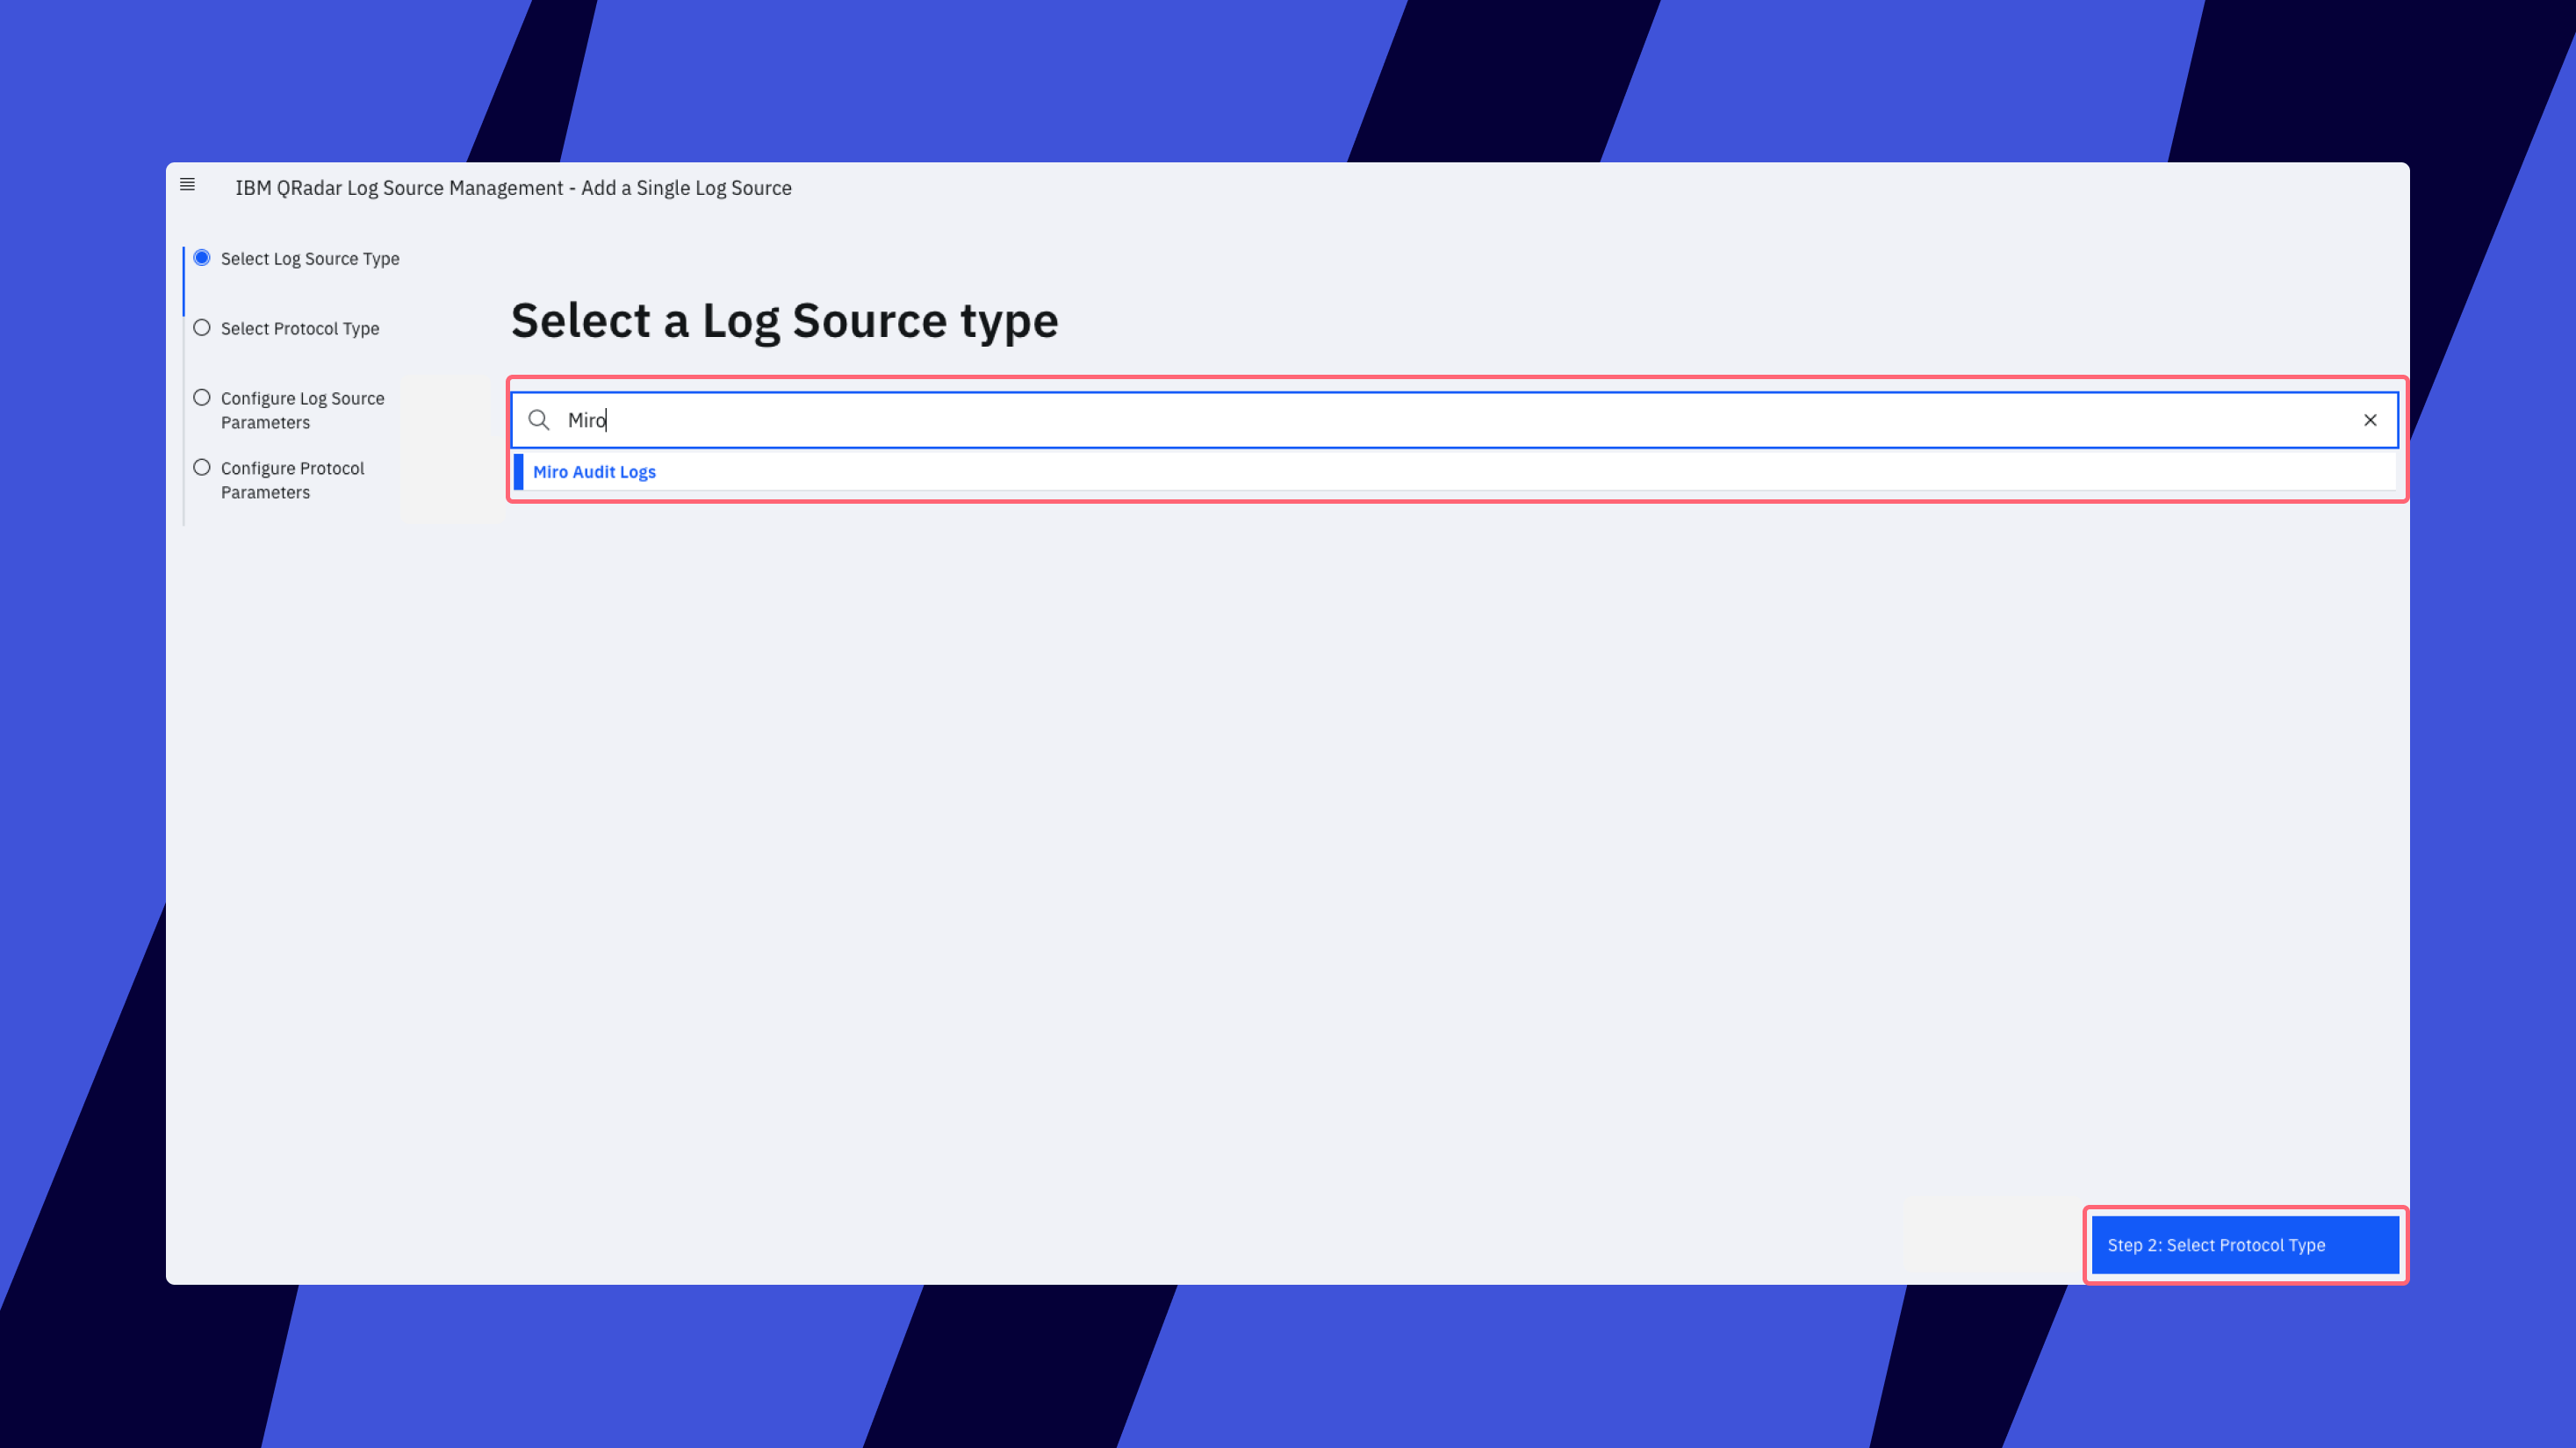2576x1448 pixels.
Task: Focus the Miro search input field
Action: tap(1455, 419)
